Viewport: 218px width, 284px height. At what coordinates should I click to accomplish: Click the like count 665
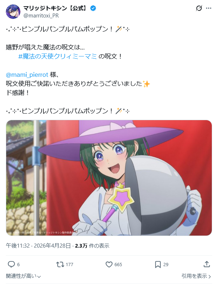pos(118,265)
